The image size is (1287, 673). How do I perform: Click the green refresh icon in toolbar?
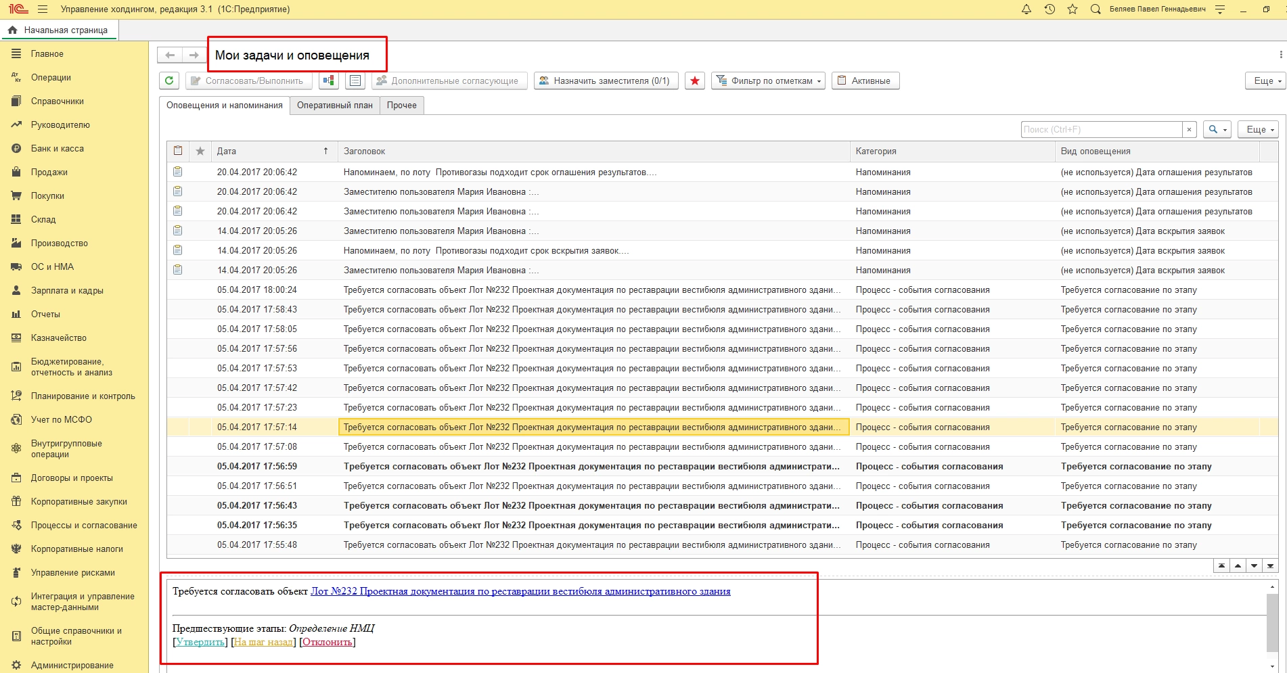(x=169, y=80)
